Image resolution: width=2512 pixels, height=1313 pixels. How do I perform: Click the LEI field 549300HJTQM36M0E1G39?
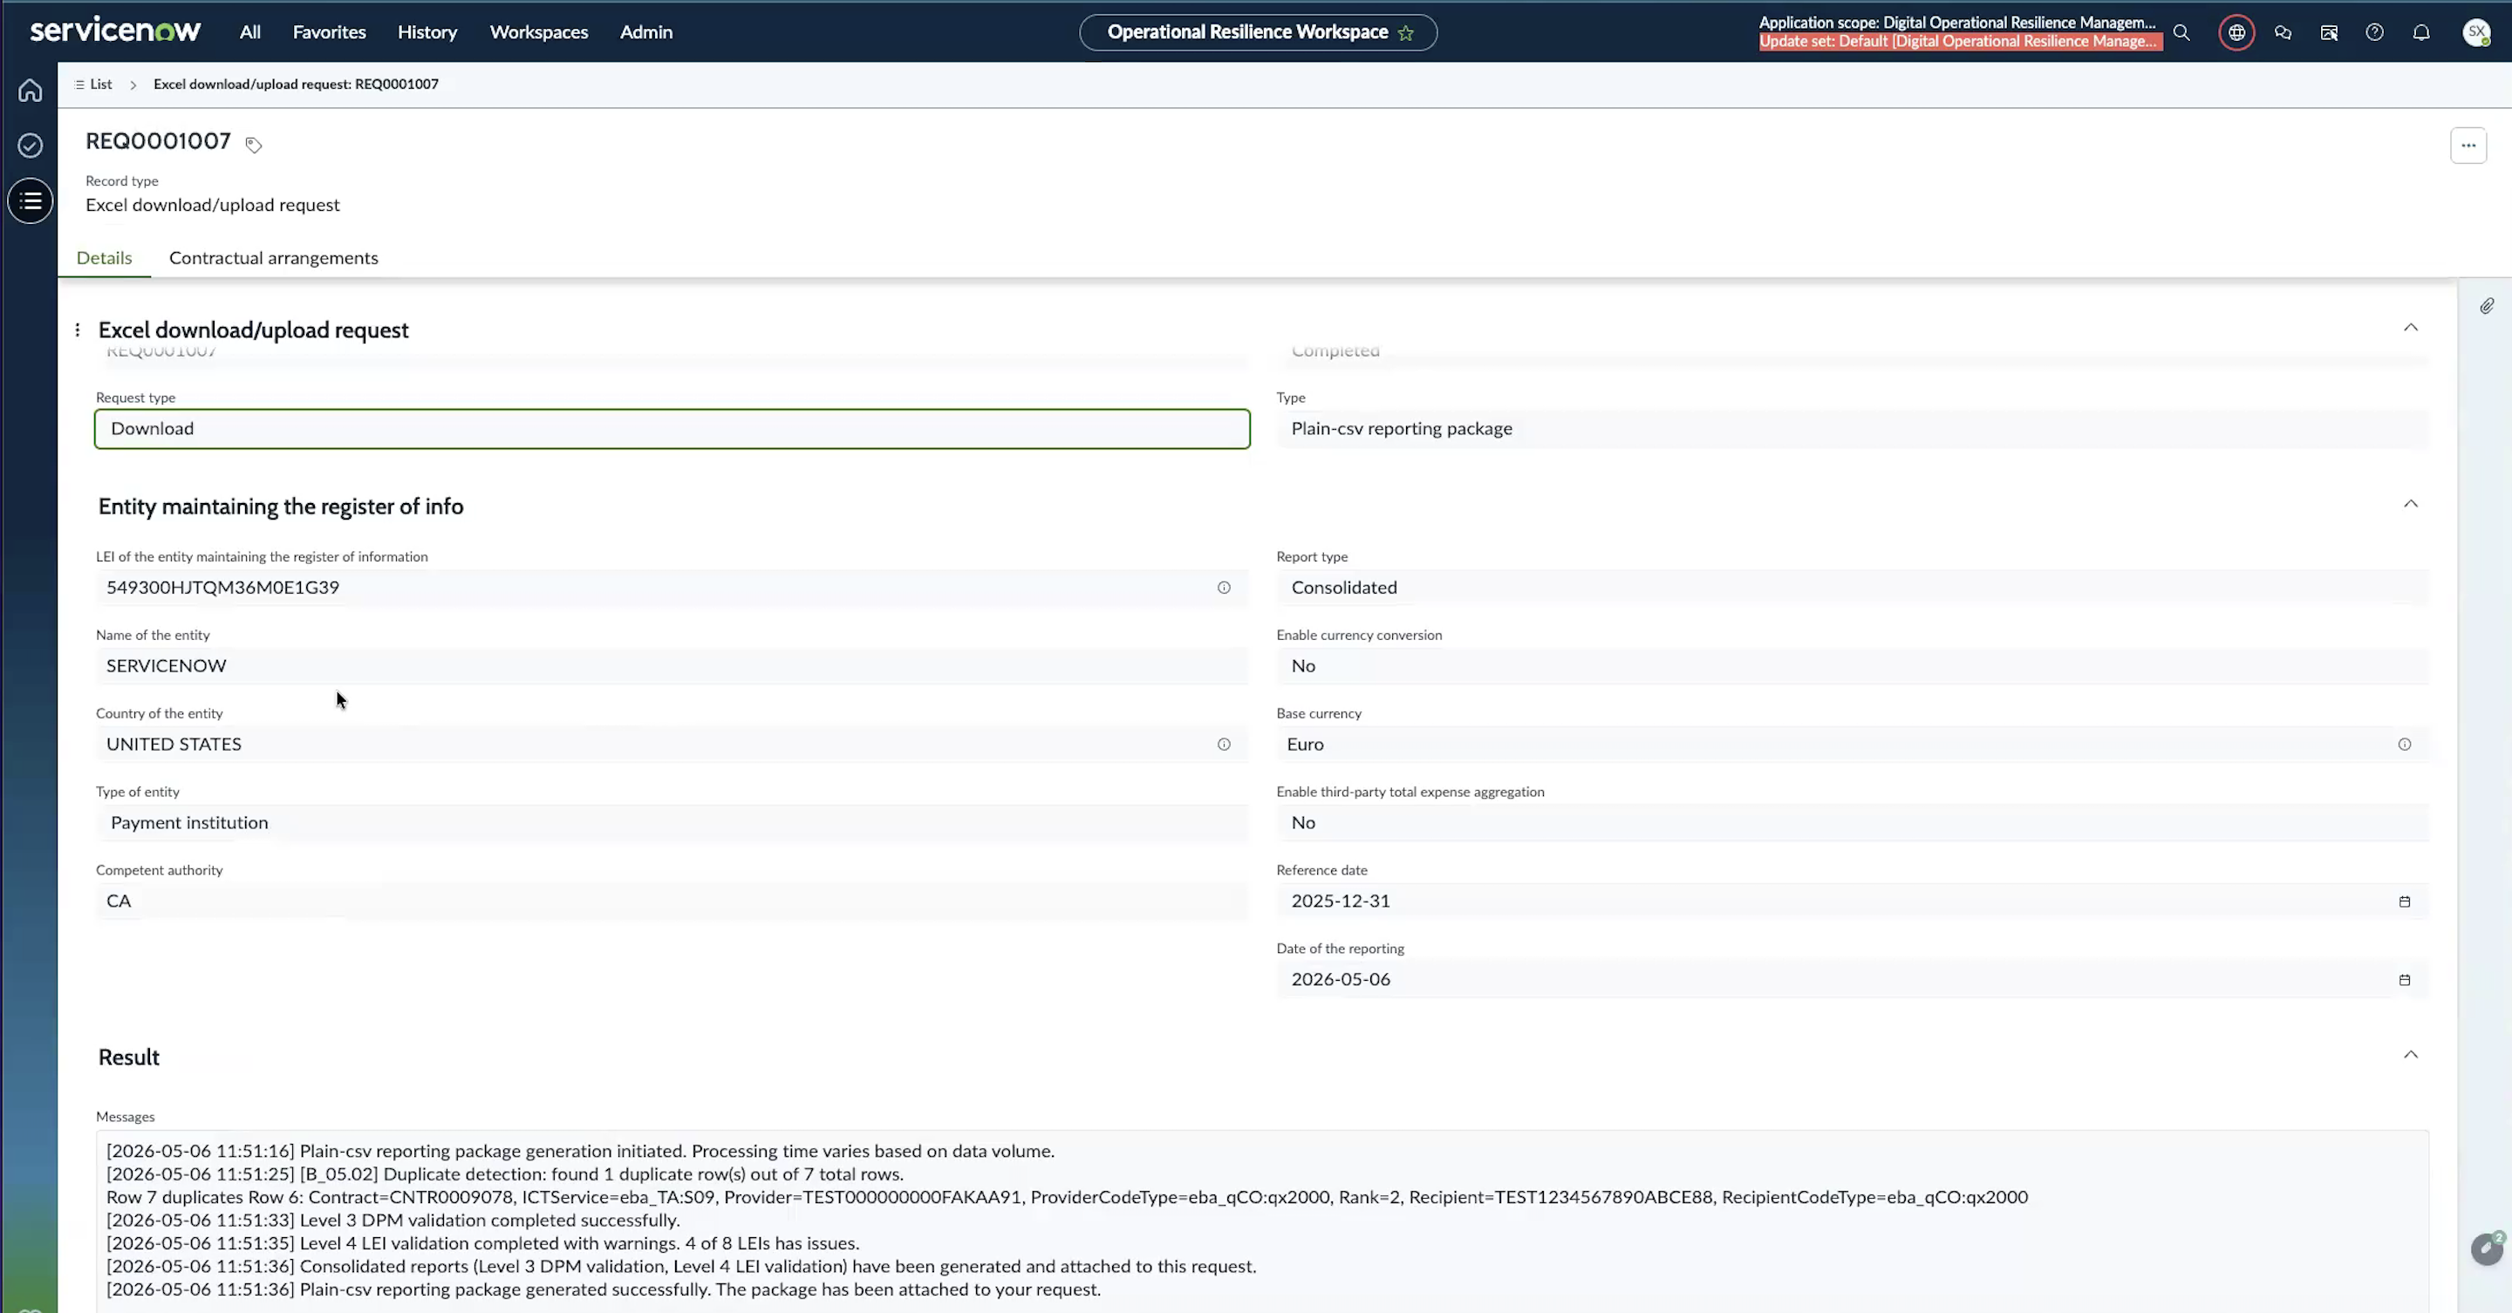click(x=672, y=588)
